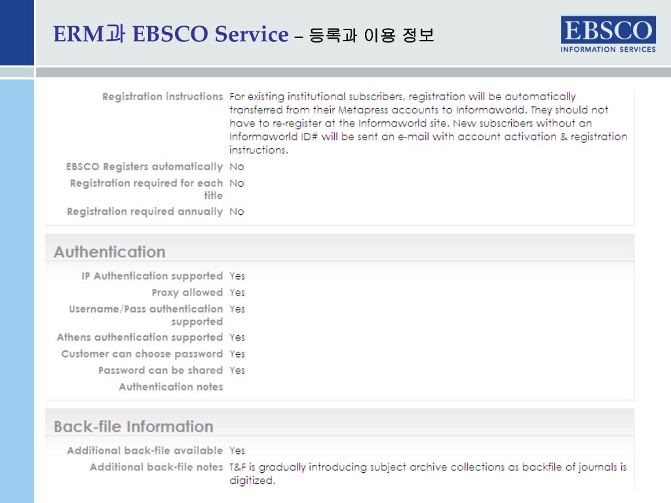The height and width of the screenshot is (503, 671).
Task: Click 'Customer can choose password' label
Action: (x=142, y=354)
